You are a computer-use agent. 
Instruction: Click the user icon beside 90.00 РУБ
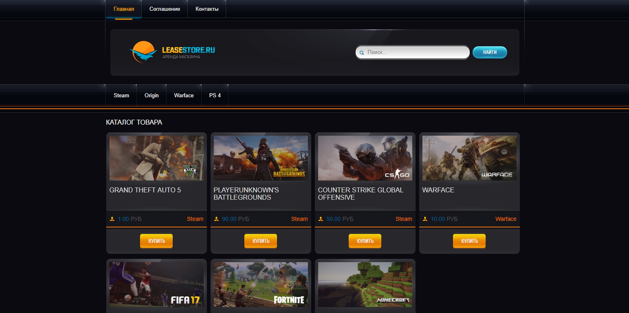click(x=216, y=219)
